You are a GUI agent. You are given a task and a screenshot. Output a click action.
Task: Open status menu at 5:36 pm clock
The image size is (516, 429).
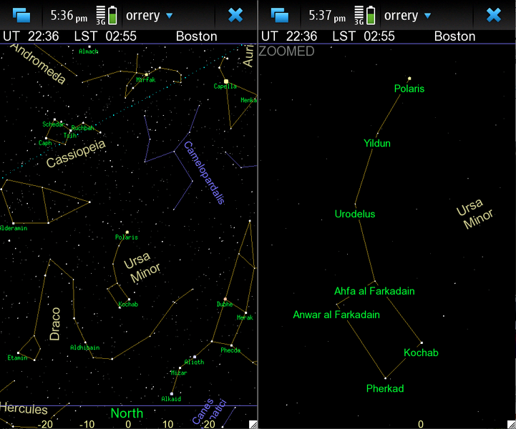point(69,15)
